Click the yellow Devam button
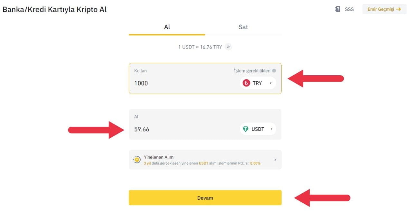 205,198
